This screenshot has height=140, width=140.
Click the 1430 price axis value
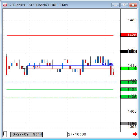click(x=132, y=20)
